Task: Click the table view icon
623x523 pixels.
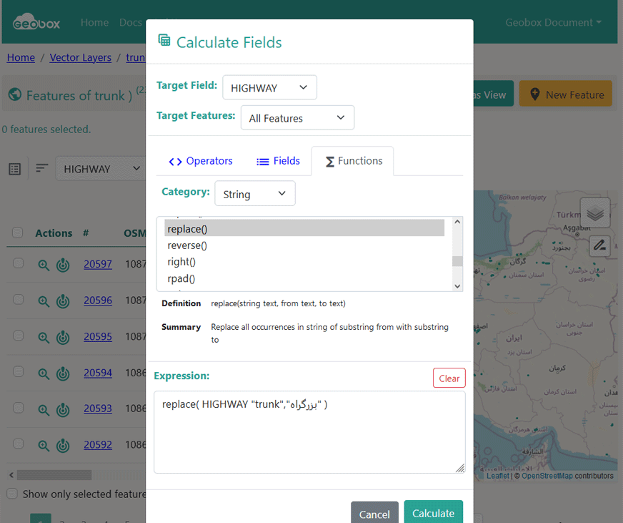Action: 15,169
